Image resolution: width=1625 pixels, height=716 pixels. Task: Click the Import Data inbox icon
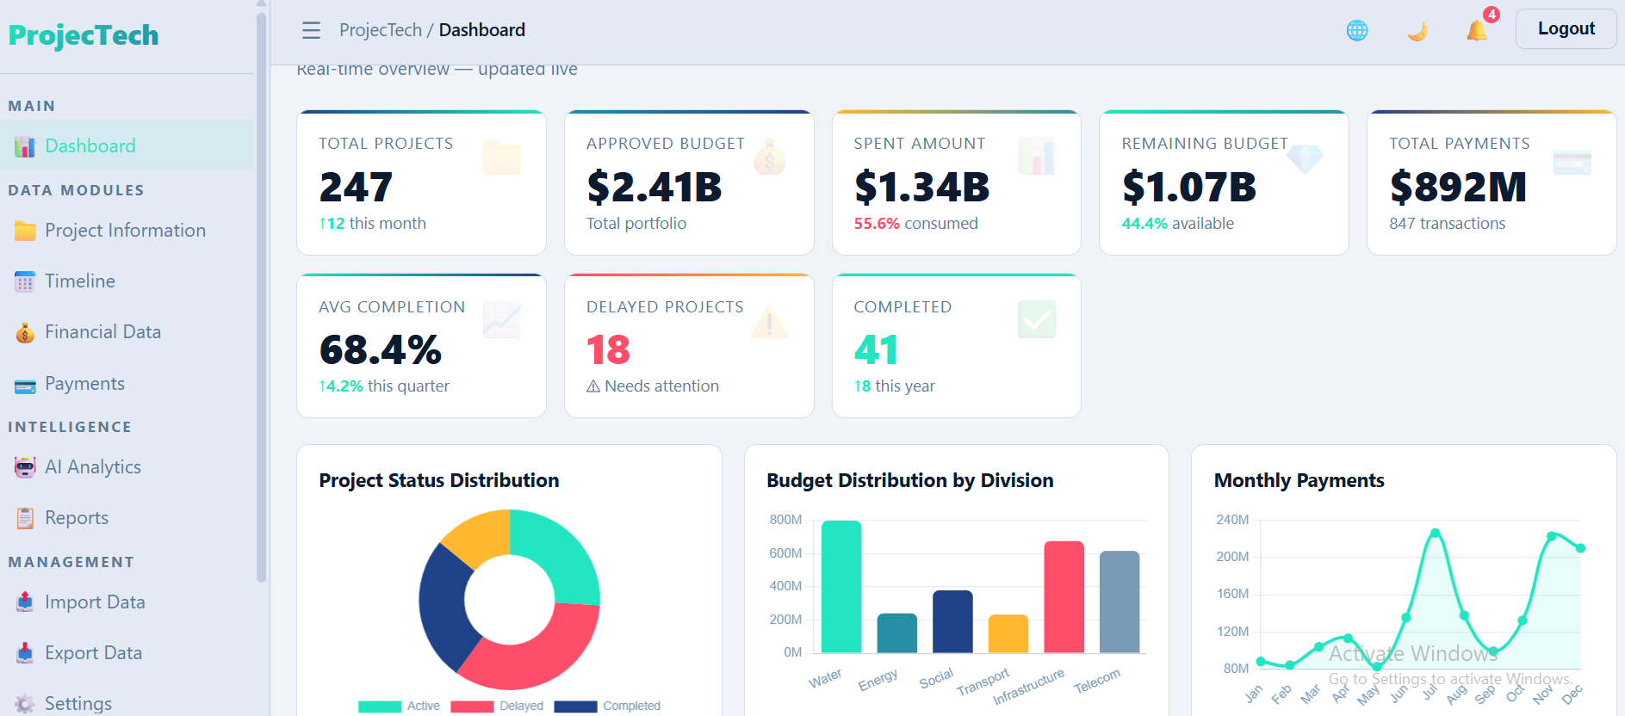pos(25,602)
